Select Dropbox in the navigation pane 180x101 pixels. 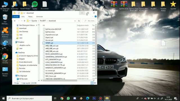click(x=21, y=42)
